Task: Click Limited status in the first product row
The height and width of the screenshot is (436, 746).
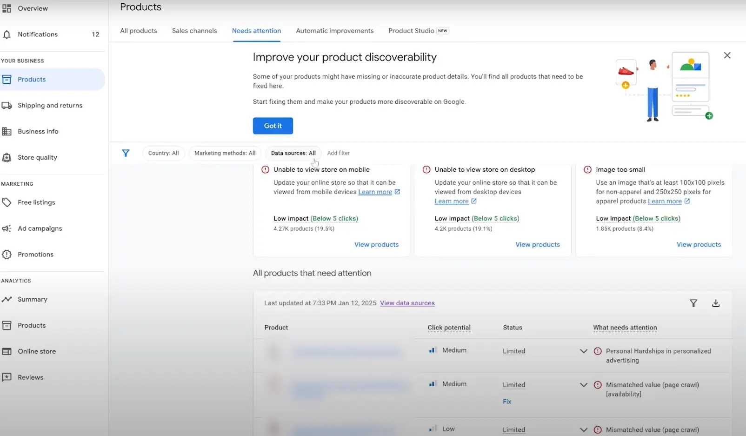Action: [514, 351]
